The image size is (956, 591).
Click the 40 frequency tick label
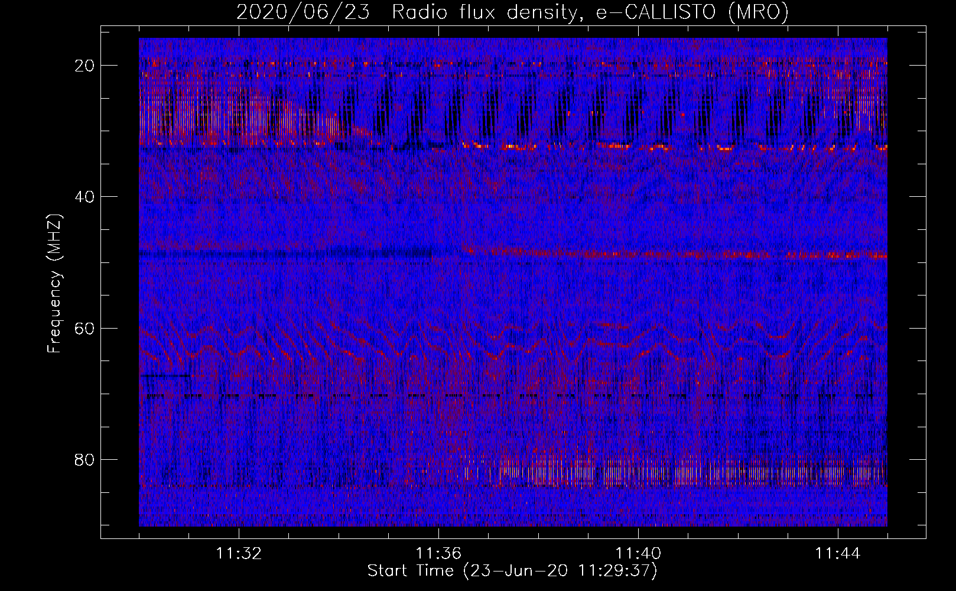pyautogui.click(x=85, y=197)
